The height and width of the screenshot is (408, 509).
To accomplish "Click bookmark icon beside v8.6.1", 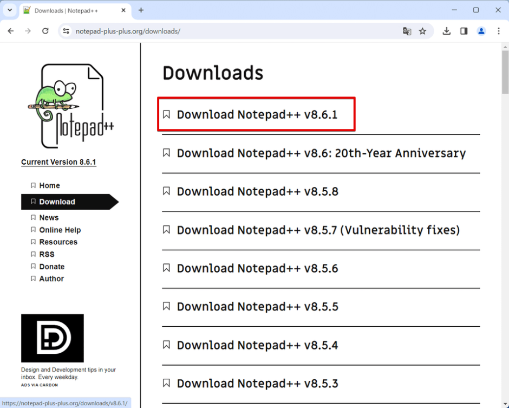I will [167, 114].
